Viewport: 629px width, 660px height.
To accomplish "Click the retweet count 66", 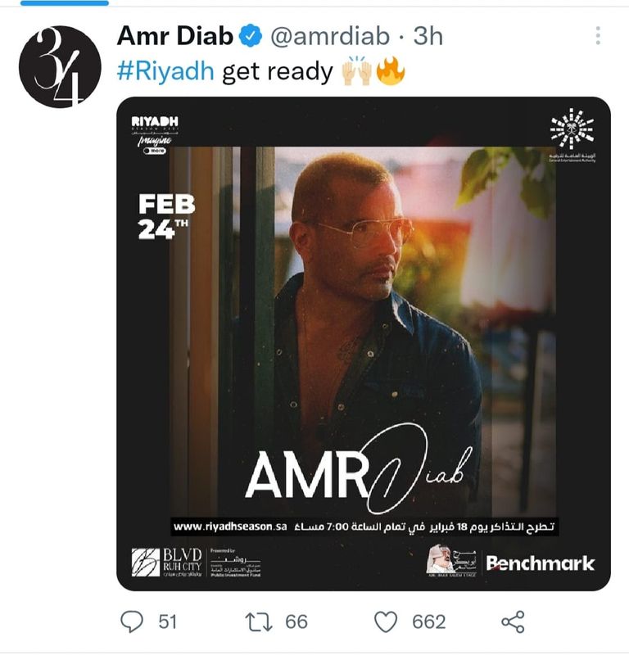I will pos(296,622).
